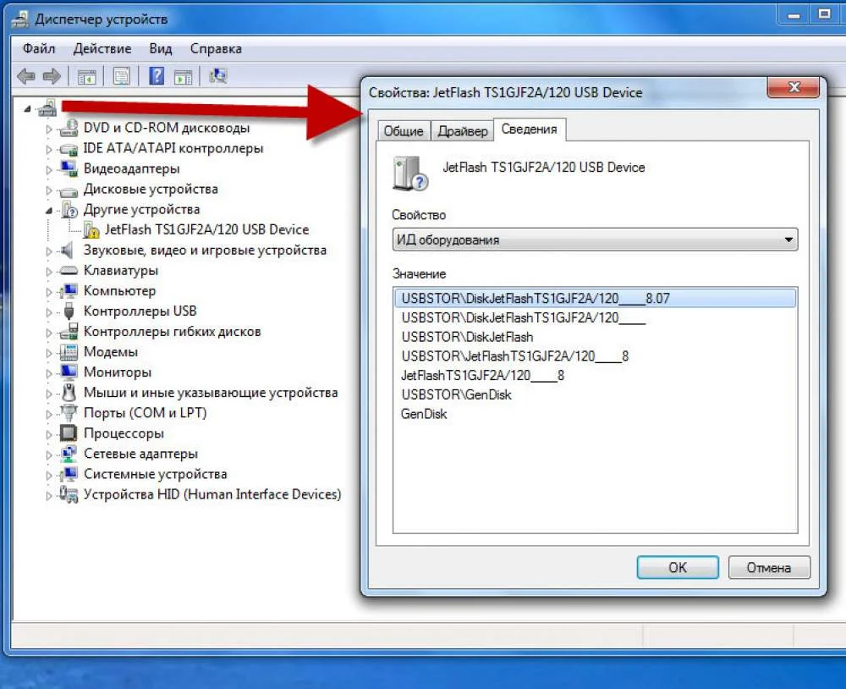Click the Модемы icon

click(x=69, y=352)
